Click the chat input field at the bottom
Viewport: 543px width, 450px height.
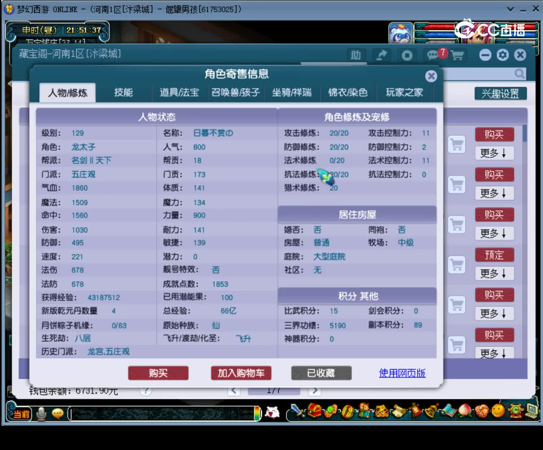163,414
